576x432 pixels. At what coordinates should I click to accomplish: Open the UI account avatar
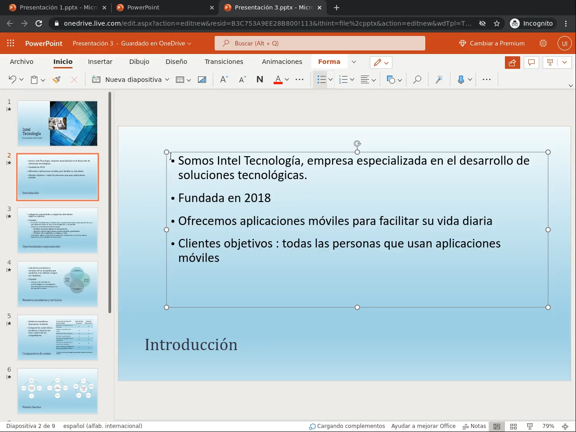coord(565,43)
